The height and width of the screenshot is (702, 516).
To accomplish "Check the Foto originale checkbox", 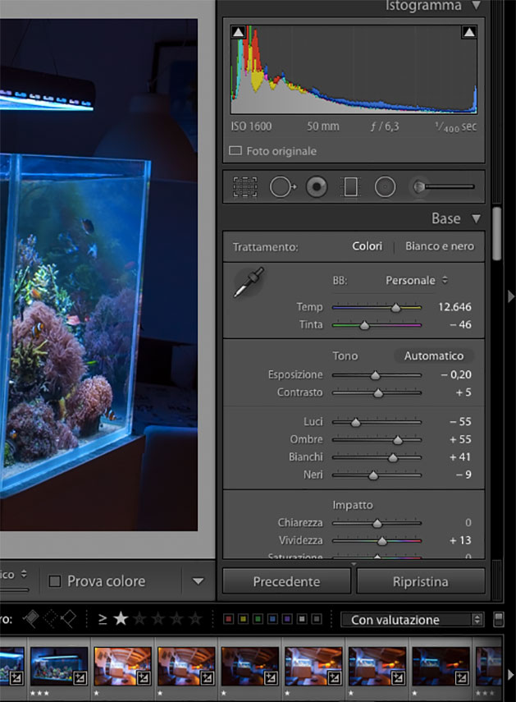I will [x=235, y=151].
